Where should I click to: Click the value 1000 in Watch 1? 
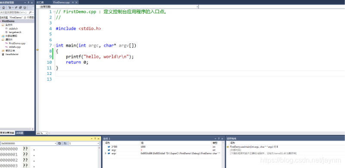tap(143, 147)
